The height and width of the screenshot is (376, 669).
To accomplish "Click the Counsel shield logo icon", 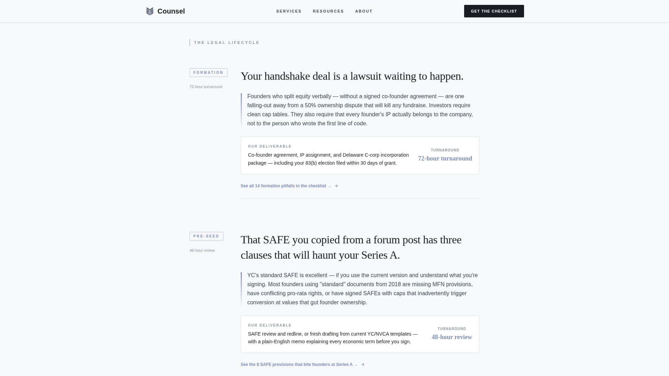I will (x=149, y=11).
